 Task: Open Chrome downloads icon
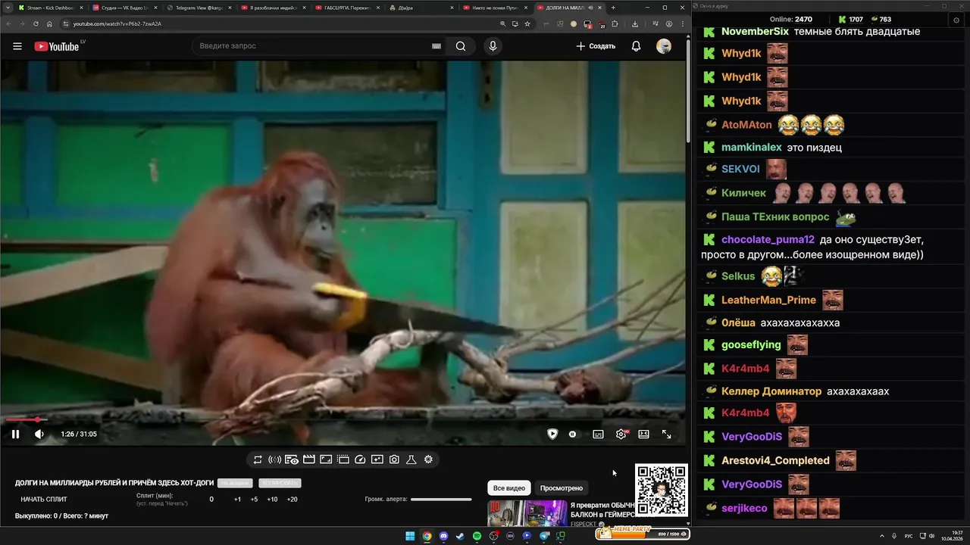(635, 23)
